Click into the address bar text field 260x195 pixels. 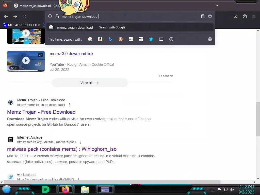pos(129,17)
